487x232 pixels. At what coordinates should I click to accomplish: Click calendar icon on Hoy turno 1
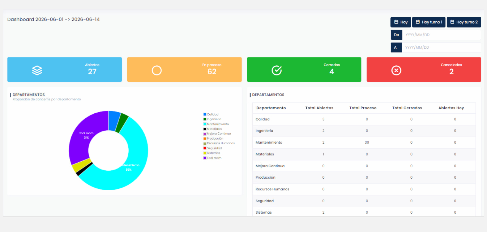(418, 22)
